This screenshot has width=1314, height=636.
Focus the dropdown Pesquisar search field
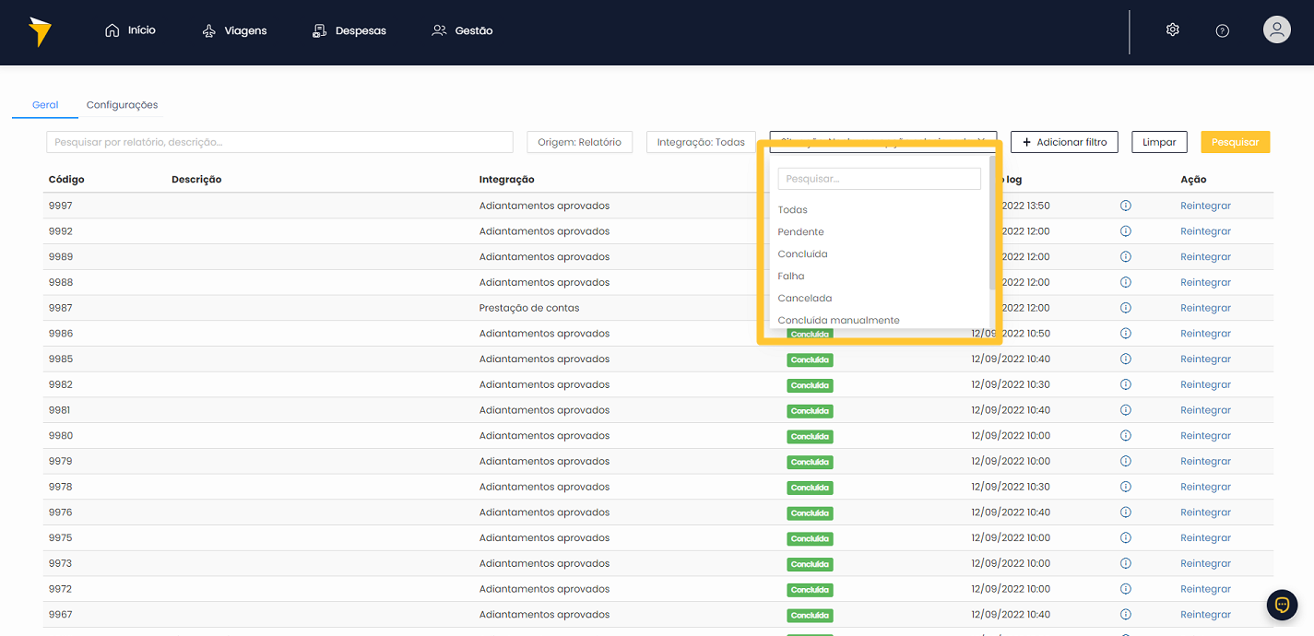pos(879,179)
